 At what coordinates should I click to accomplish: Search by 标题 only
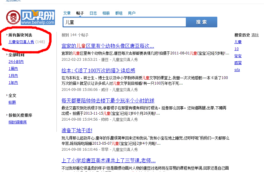(12, 102)
